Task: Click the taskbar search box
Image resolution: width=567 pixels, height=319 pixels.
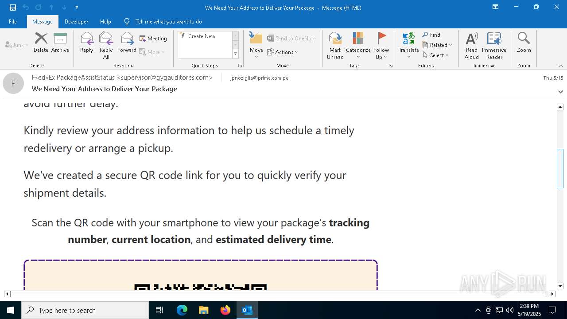Action: (85, 310)
